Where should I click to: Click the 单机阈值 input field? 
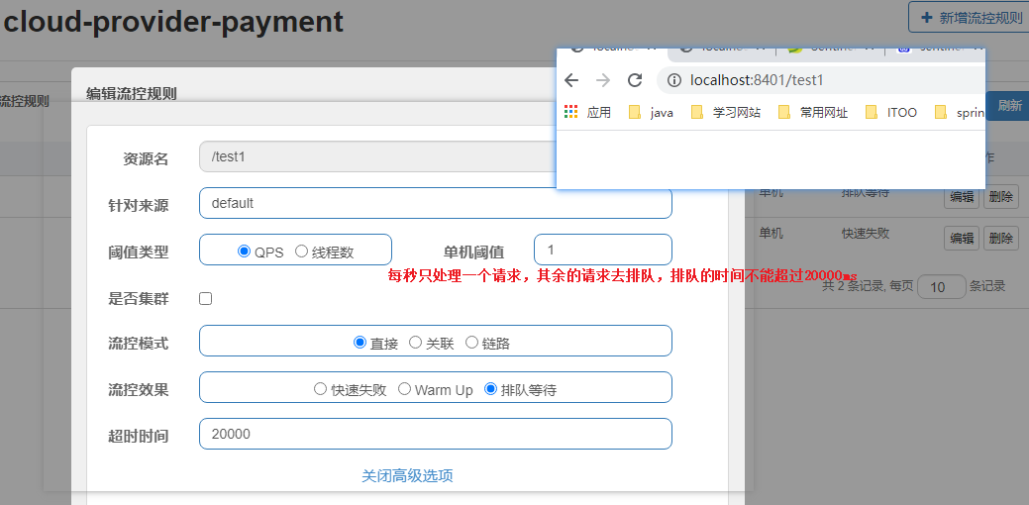(603, 250)
